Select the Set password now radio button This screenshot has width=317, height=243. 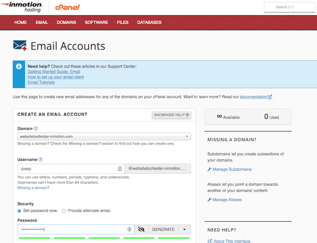[x=19, y=211]
